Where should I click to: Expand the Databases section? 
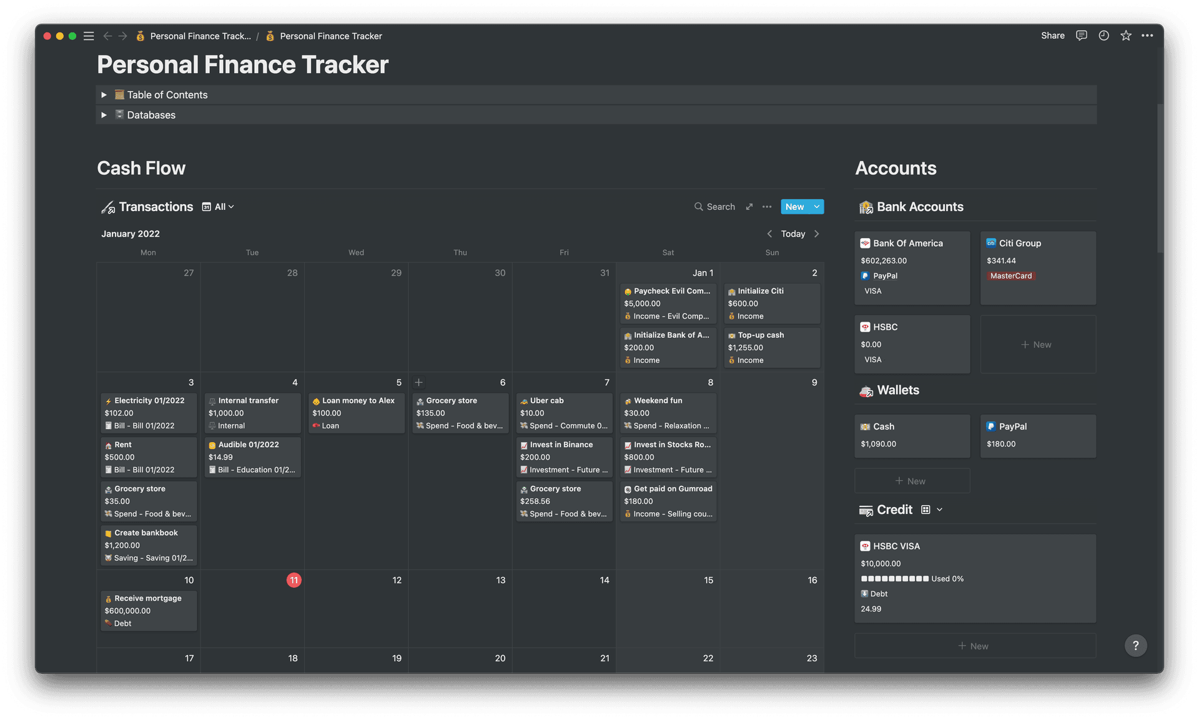pyautogui.click(x=104, y=115)
